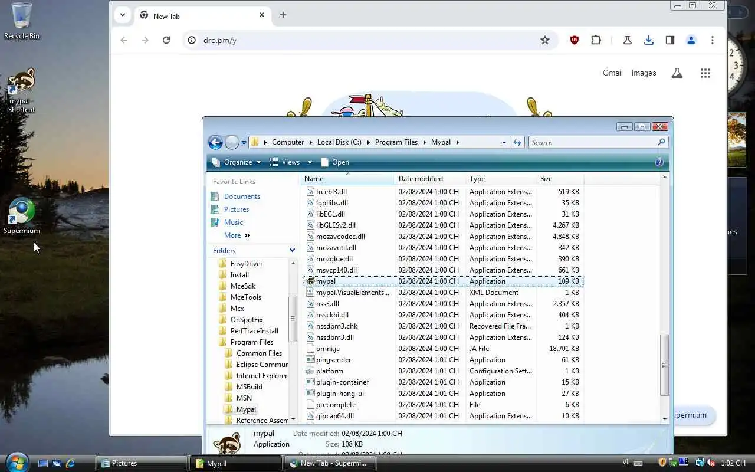Viewport: 755px width, 472px height.
Task: Click the security shield tray icon
Action: tap(662, 463)
